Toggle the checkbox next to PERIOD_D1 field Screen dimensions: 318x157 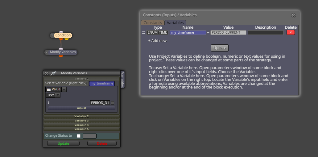(112, 103)
